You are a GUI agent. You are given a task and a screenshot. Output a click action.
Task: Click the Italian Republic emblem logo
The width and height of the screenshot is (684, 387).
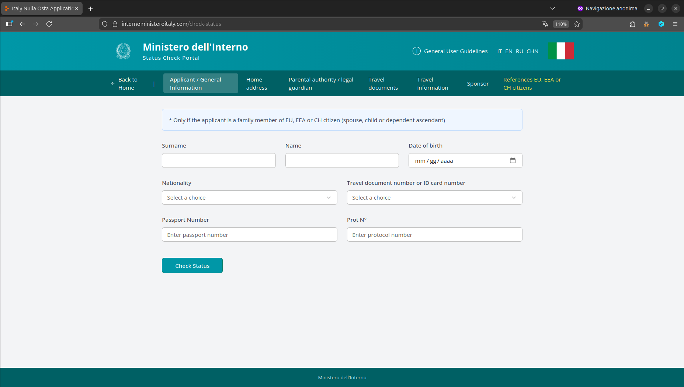point(124,51)
